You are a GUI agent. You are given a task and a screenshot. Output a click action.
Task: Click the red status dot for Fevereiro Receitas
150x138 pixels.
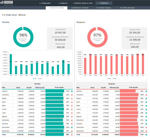pos(72,95)
